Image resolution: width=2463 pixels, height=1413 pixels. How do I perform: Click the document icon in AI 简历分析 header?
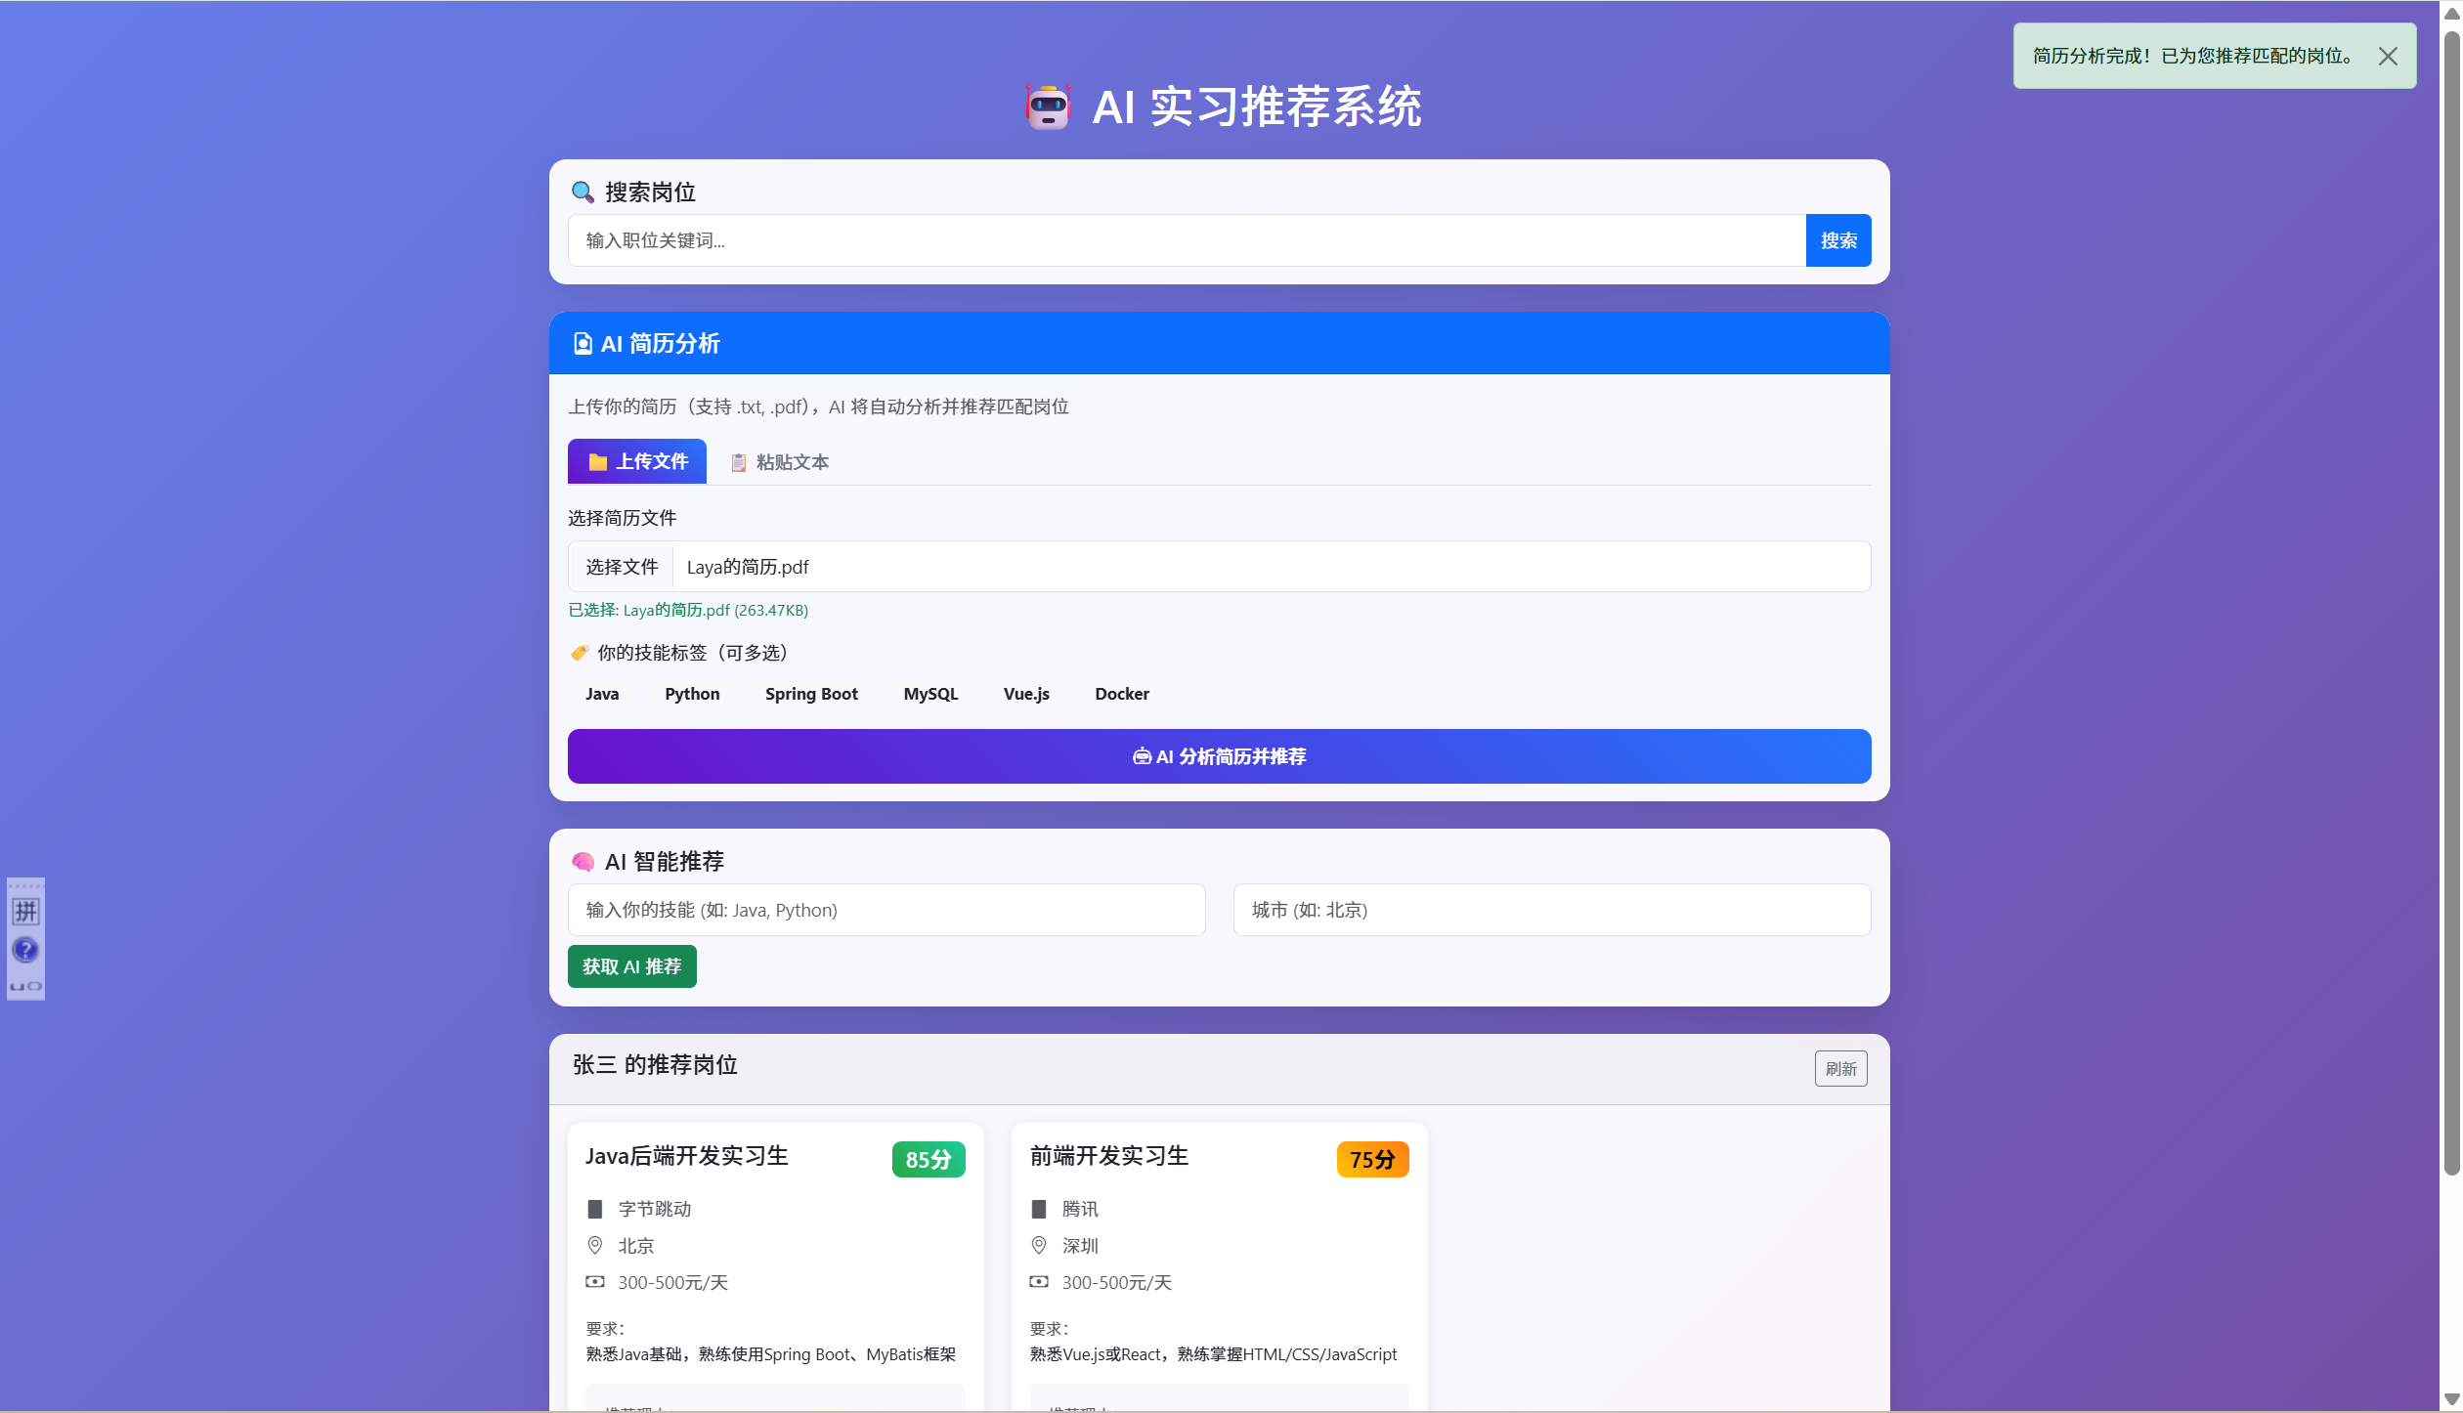pyautogui.click(x=583, y=344)
